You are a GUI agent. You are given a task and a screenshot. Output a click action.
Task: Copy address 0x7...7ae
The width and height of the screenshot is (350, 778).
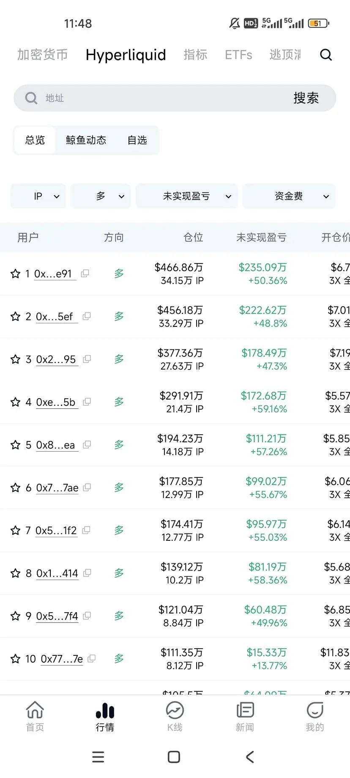coord(87,487)
